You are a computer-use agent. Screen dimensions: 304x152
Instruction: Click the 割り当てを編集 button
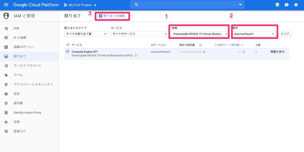112,16
